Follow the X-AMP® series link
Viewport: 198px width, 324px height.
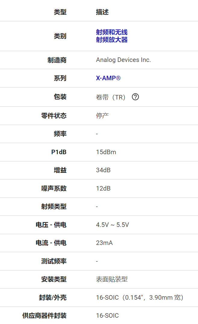[108, 78]
